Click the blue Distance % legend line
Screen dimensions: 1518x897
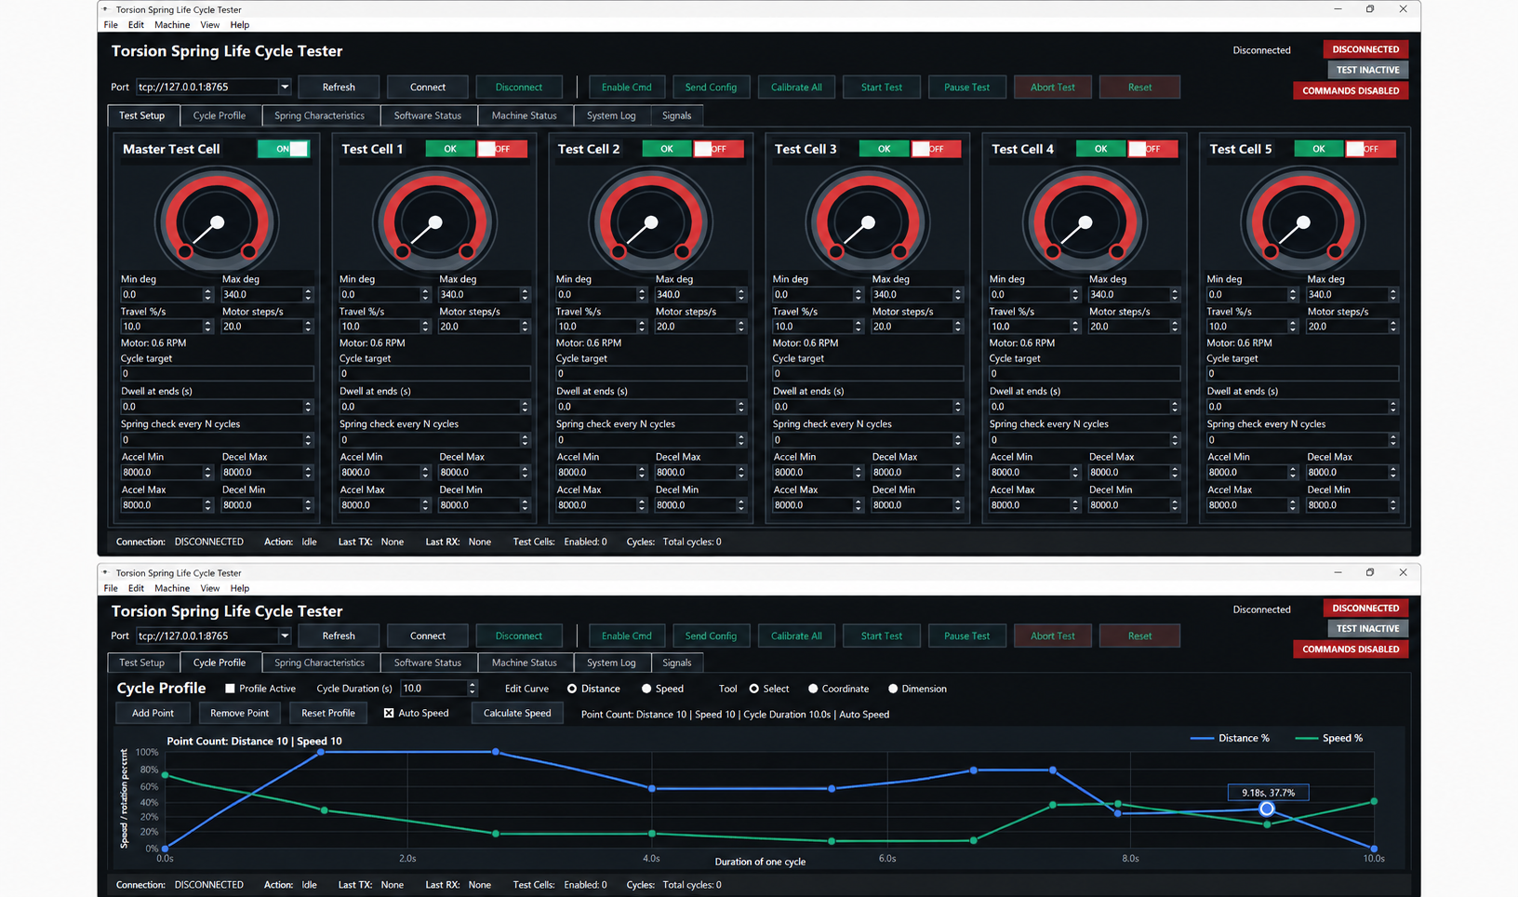1202,738
